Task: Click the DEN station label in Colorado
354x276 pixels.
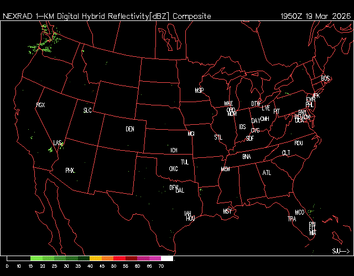Action: click(130, 129)
